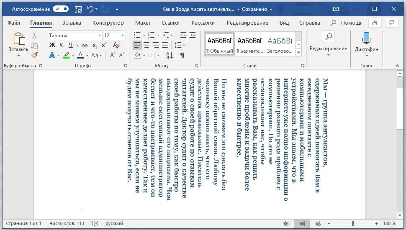Toggle Bold formatting (Ж)

tap(52, 45)
